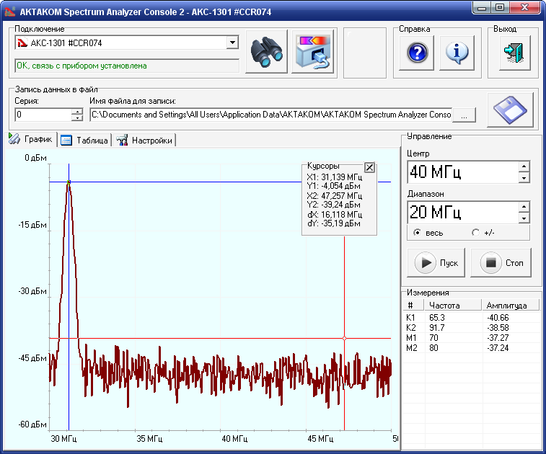Click the AKTAKOM logo in title bar
Viewport: 546px width, 454px height.
(x=10, y=11)
